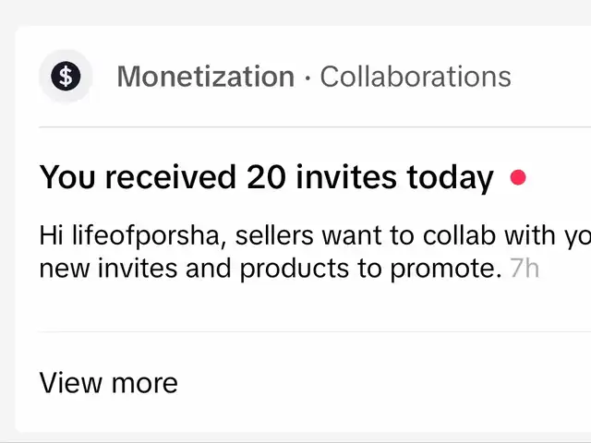Click the number 20 in the headline
The image size is (591, 443).
tap(267, 177)
